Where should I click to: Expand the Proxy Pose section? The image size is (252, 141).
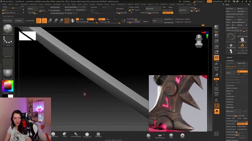coord(230,85)
